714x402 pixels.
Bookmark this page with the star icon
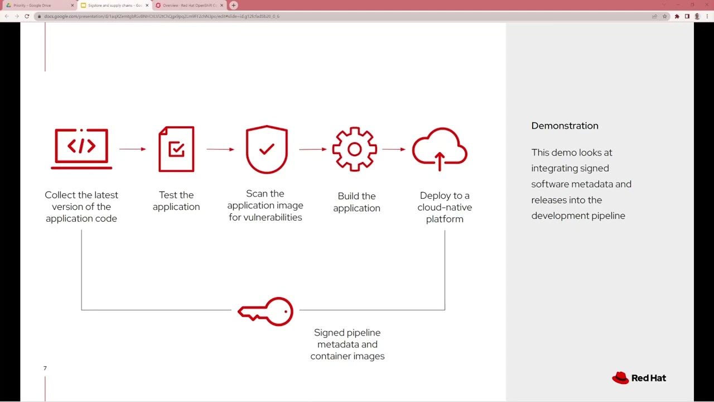click(x=664, y=16)
